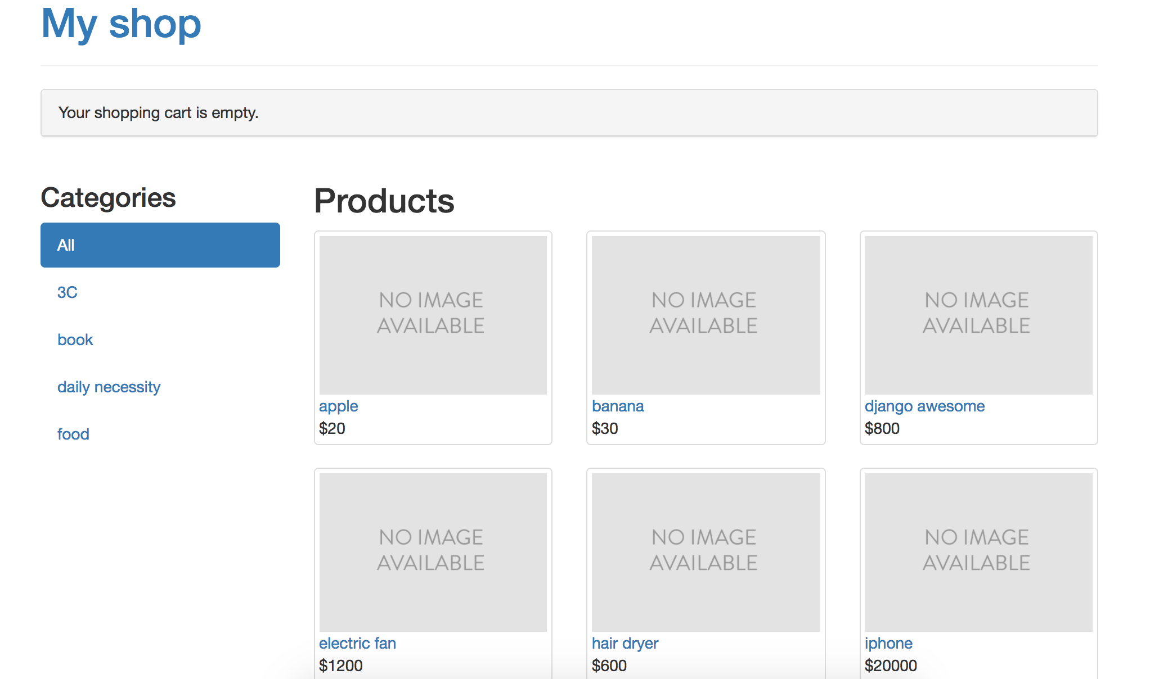This screenshot has height=679, width=1168.
Task: Select the food category
Action: click(73, 434)
